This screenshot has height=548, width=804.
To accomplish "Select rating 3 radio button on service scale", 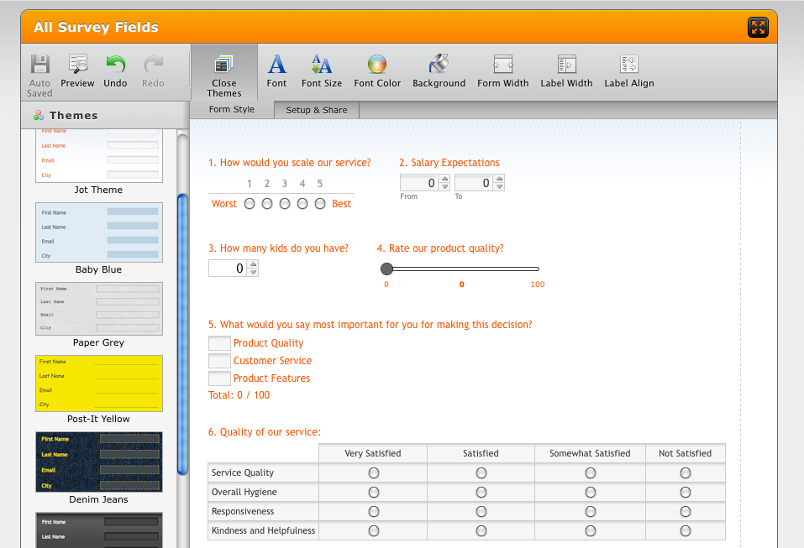I will point(285,204).
